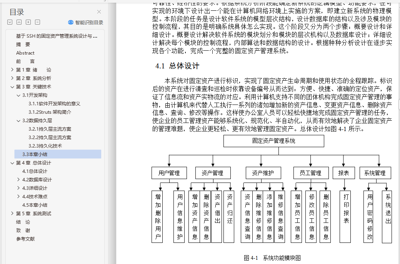Go to 3.1.1软件开发架构的意义
Image resolution: width=400 pixels, height=264 pixels.
coord(54,103)
